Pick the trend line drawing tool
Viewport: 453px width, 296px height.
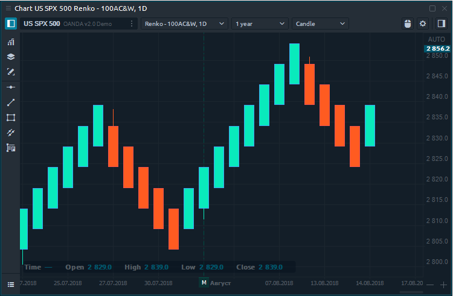10,102
